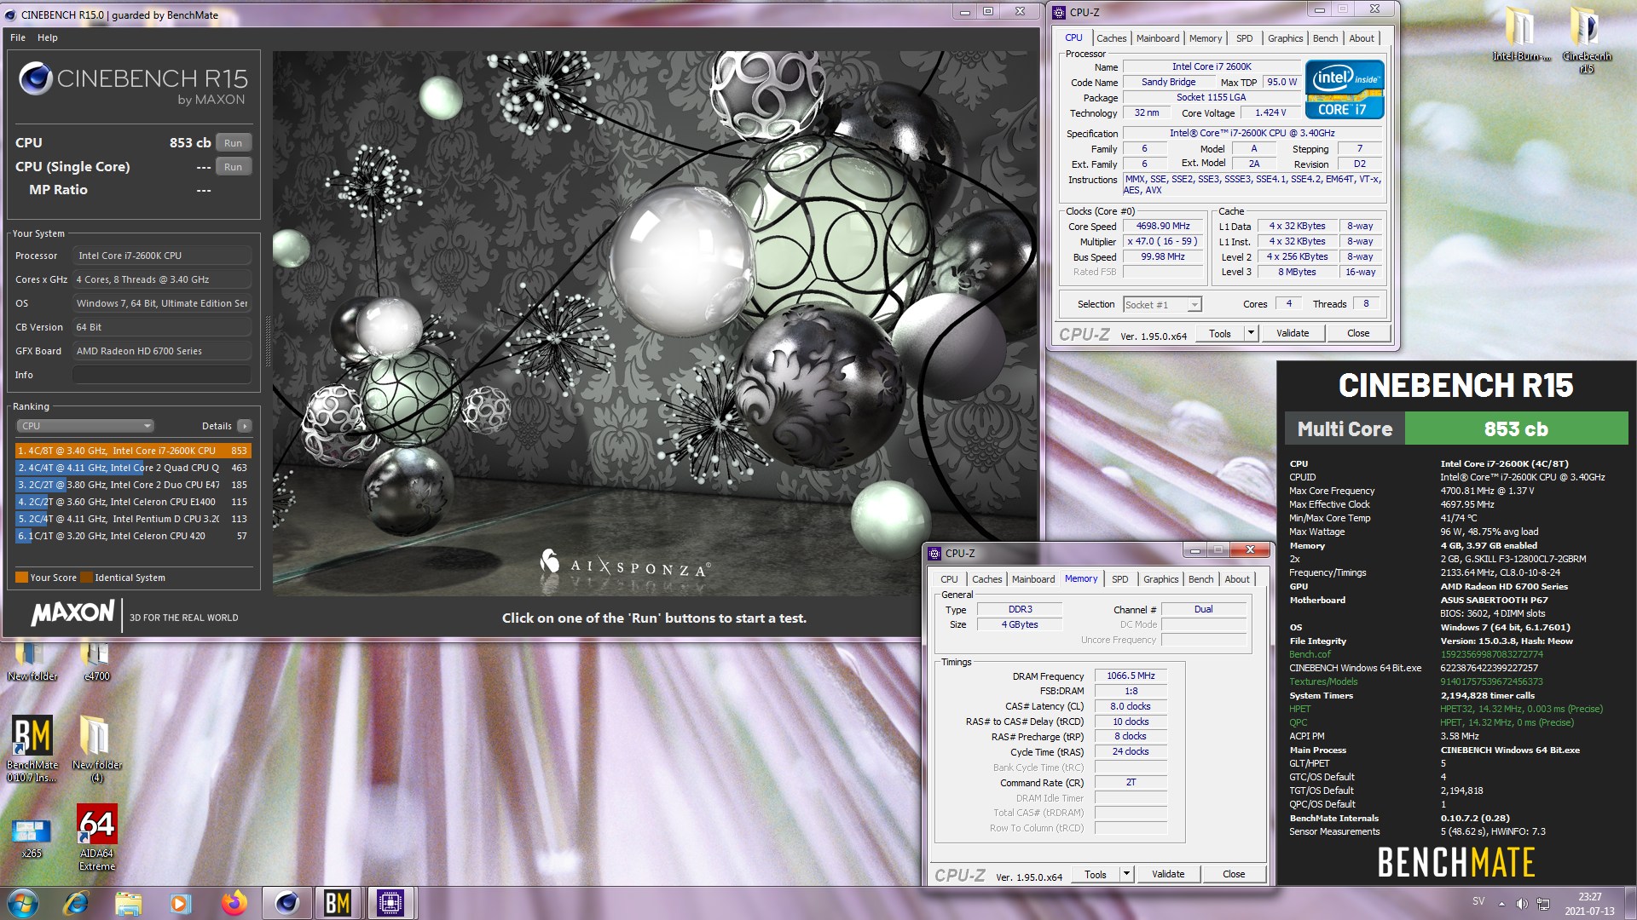The height and width of the screenshot is (920, 1637).
Task: Open Memory tab in top CPU-Z
Action: pyautogui.click(x=1206, y=38)
